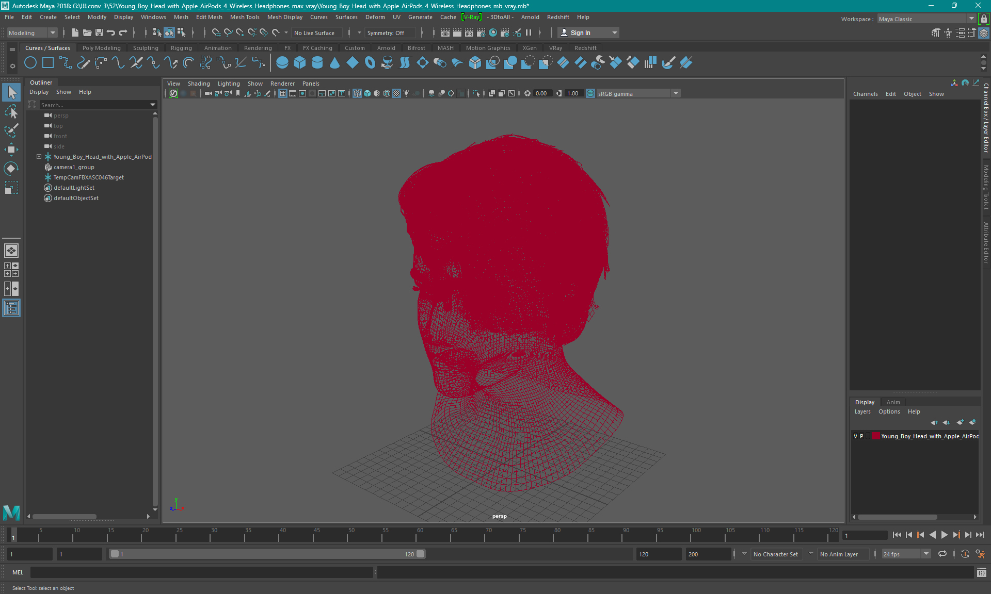Image resolution: width=991 pixels, height=594 pixels.
Task: Toggle textured display in the viewport
Action: [396, 93]
